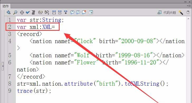This screenshot has width=192, height=103.
Task: Click the "1996-11-20" birth value
Action: [140, 62]
